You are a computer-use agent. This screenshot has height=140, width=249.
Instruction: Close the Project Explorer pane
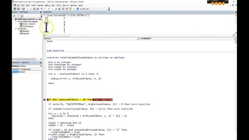(40, 12)
